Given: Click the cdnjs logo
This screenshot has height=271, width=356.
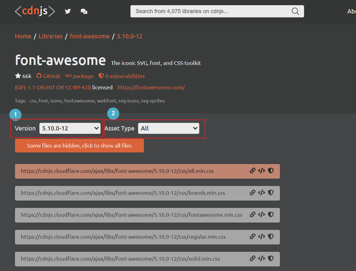Looking at the screenshot, I should [x=35, y=11].
